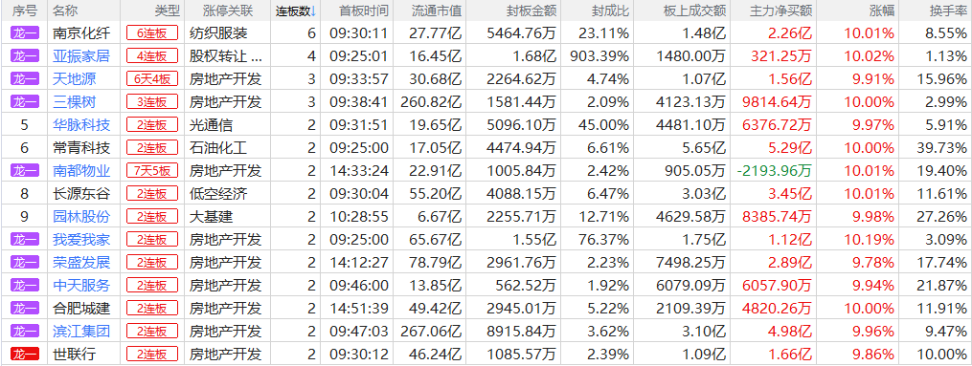Select the 常青科技 row name
This screenshot has height=366, width=972.
coord(81,148)
